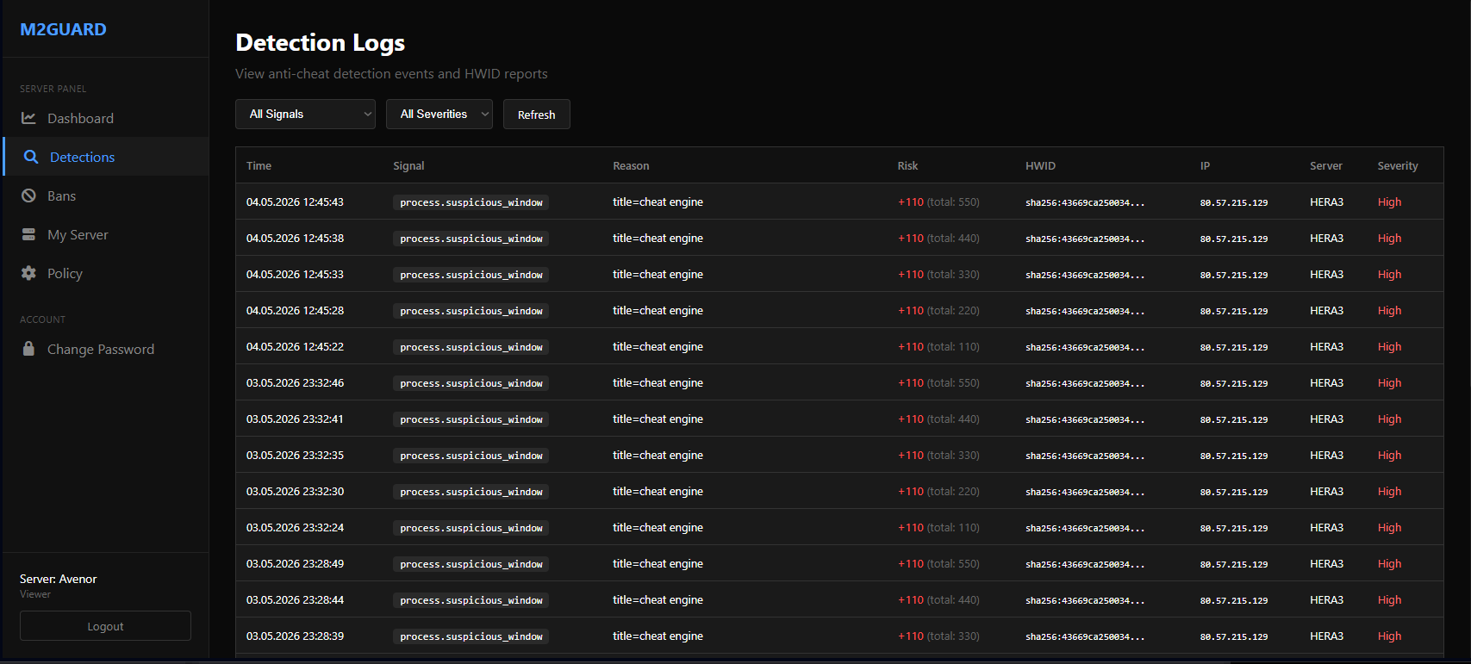Click the Time column header
The image size is (1471, 664).
point(259,165)
